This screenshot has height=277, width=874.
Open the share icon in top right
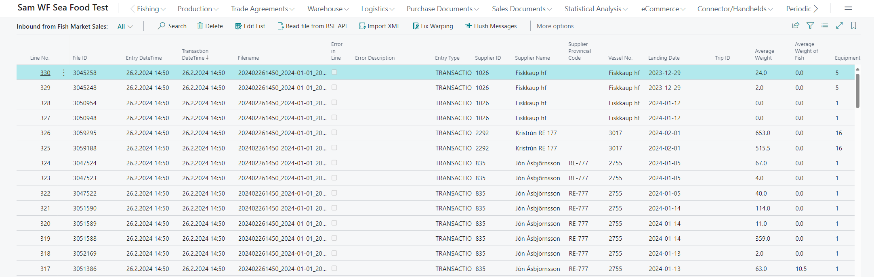796,25
